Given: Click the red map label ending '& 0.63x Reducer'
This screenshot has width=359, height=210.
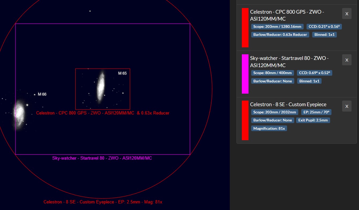Looking at the screenshot, I should pyautogui.click(x=103, y=113).
